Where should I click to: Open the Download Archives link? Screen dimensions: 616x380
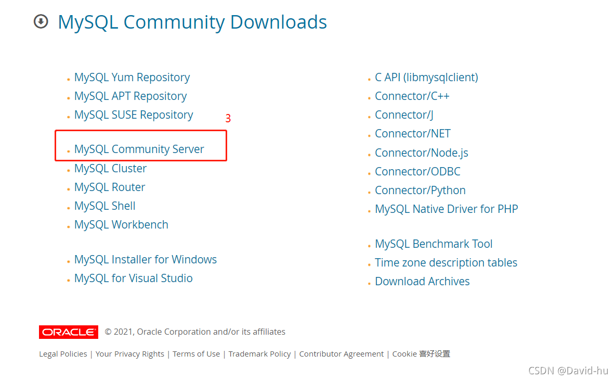[x=422, y=282]
